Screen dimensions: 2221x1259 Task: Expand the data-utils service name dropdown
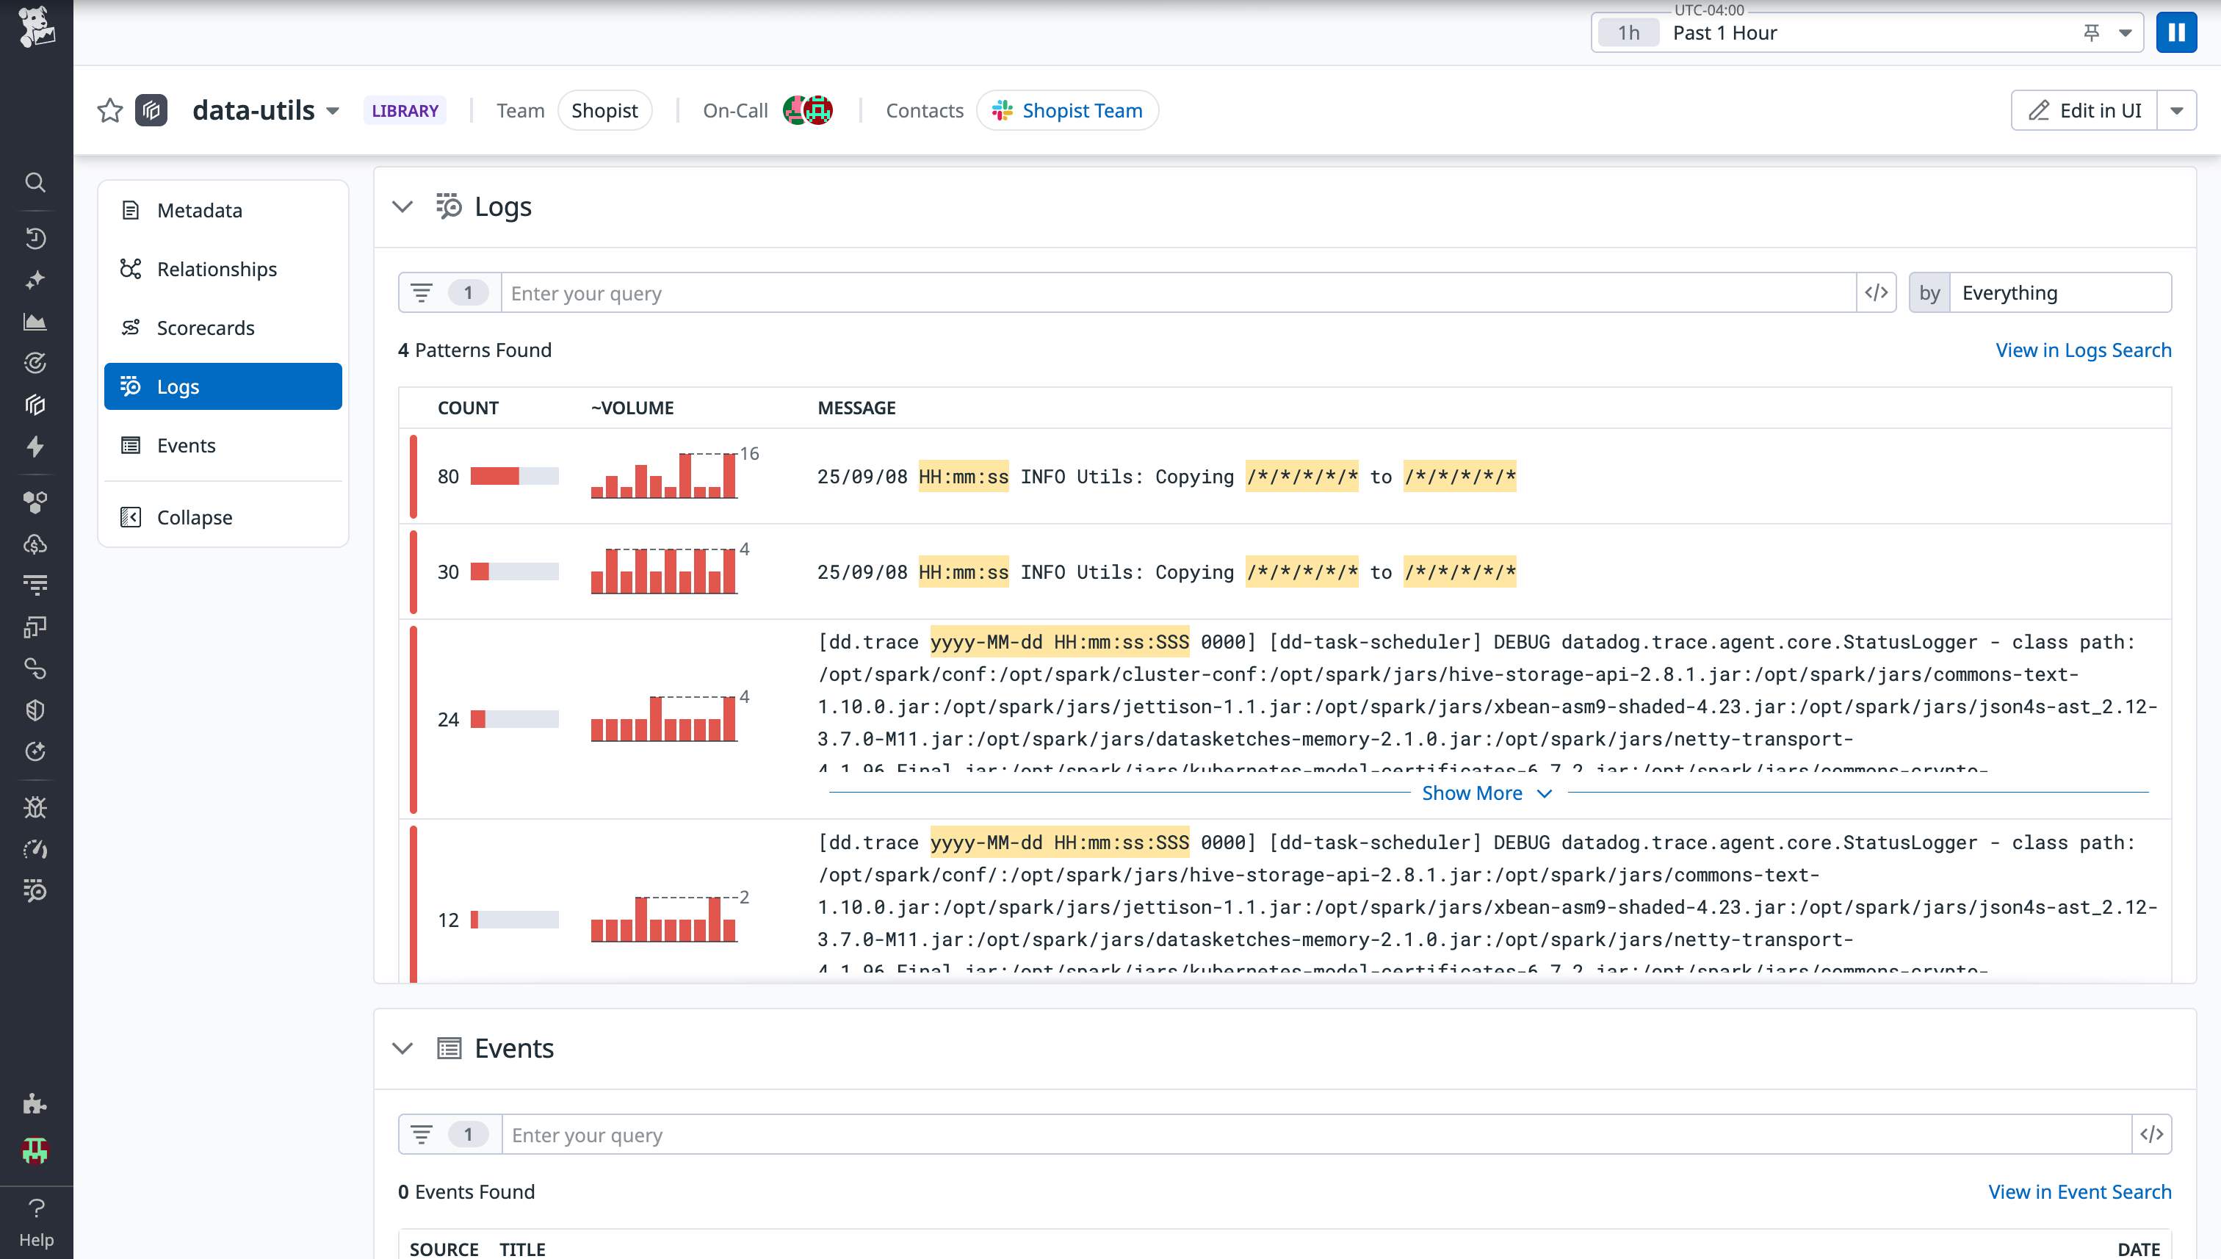click(x=332, y=111)
